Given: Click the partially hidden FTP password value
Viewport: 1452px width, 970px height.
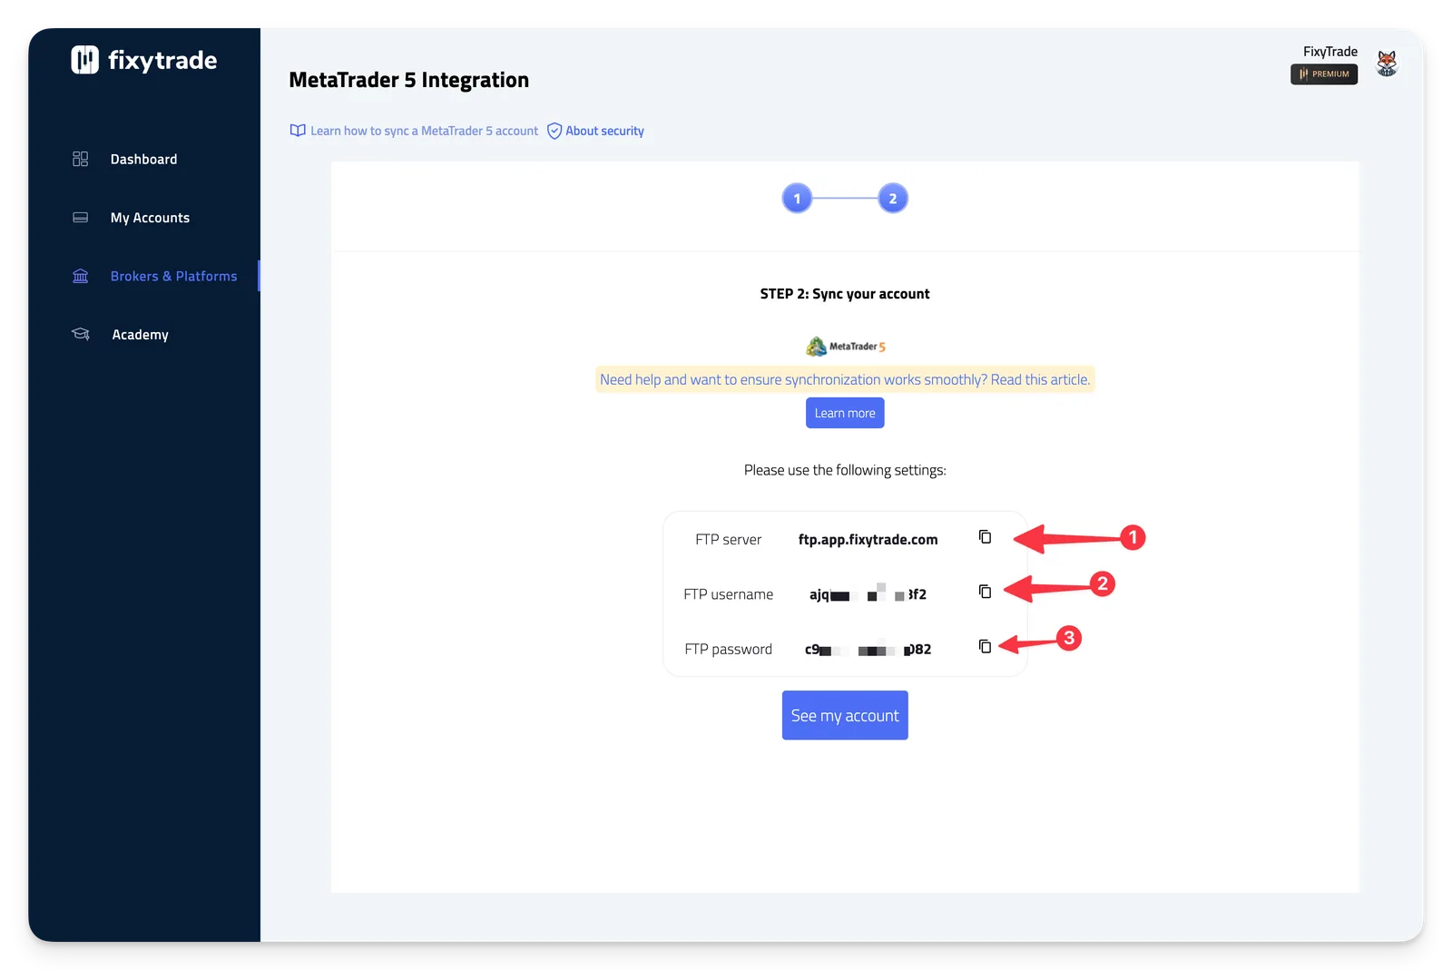Looking at the screenshot, I should 868,649.
